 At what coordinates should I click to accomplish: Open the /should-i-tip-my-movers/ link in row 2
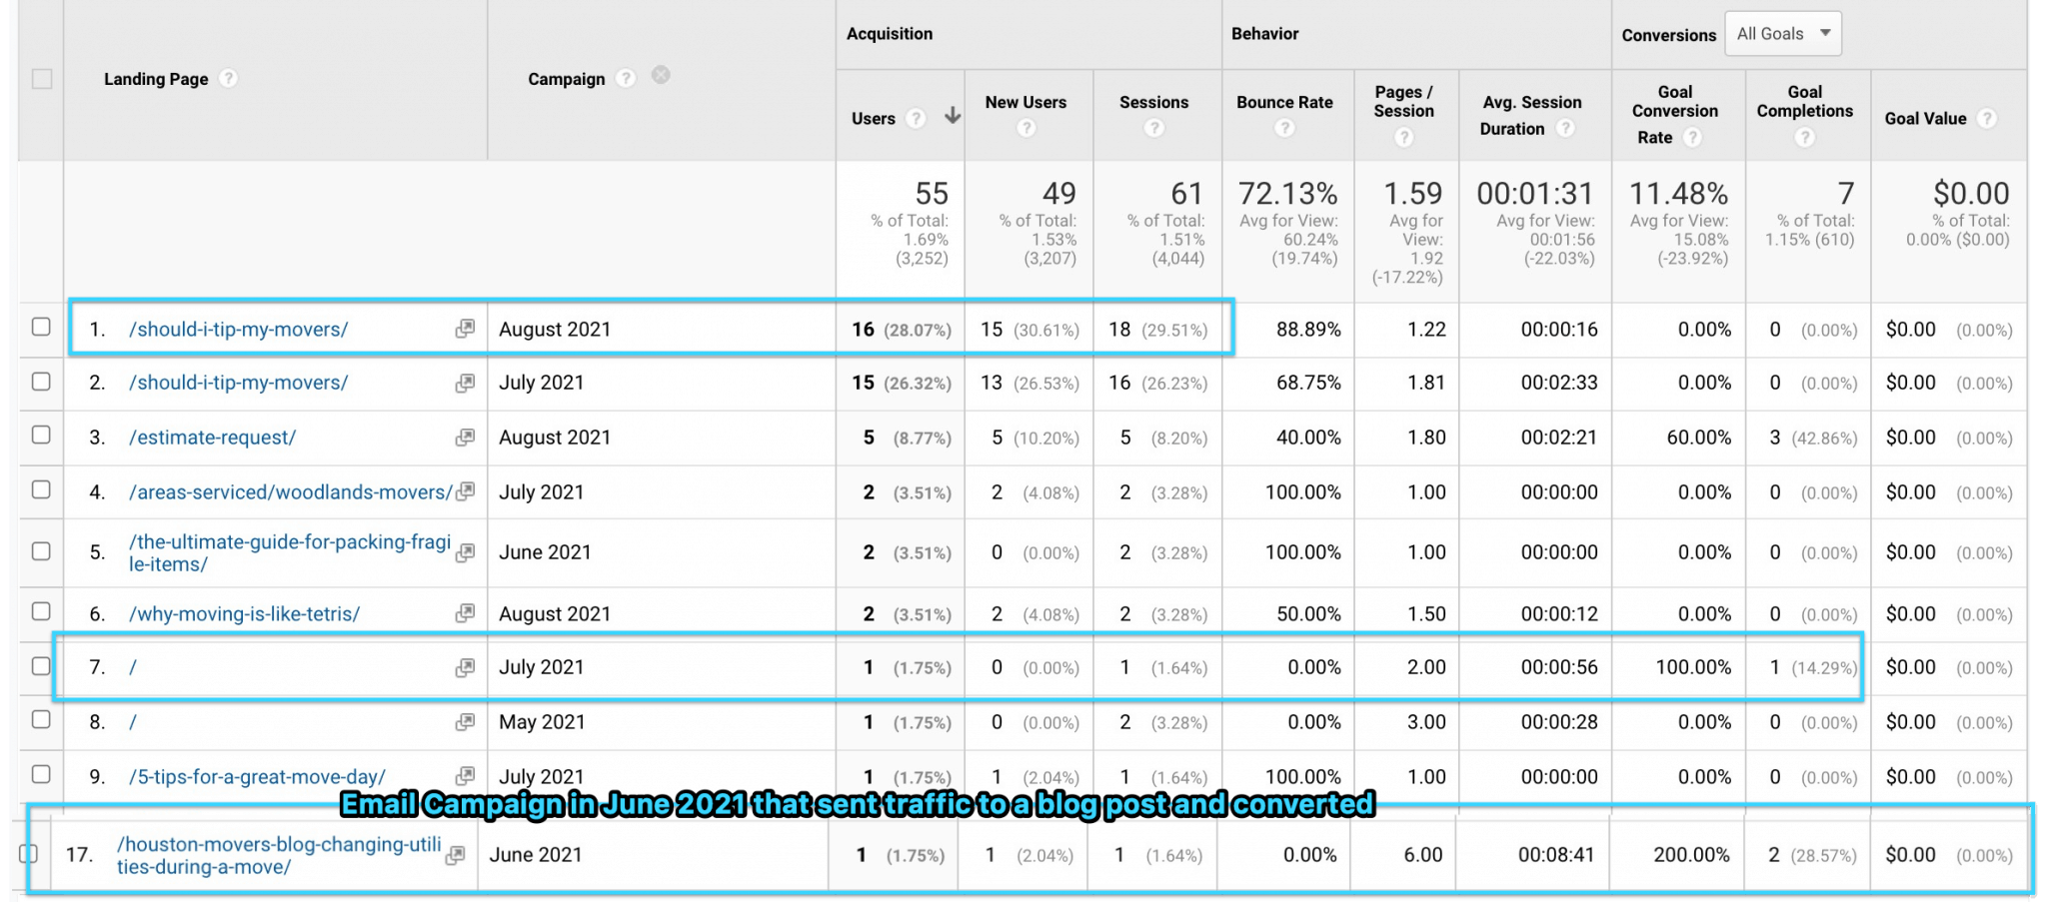click(239, 383)
